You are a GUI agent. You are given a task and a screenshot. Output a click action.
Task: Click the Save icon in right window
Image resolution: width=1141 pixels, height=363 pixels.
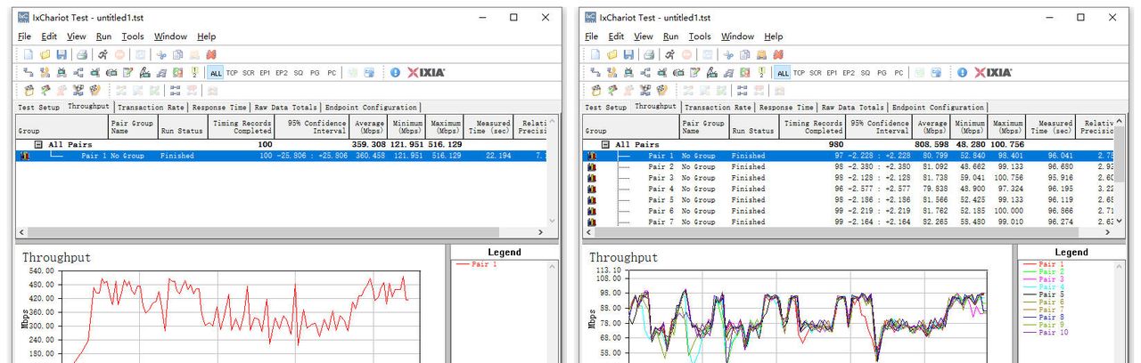coord(628,54)
